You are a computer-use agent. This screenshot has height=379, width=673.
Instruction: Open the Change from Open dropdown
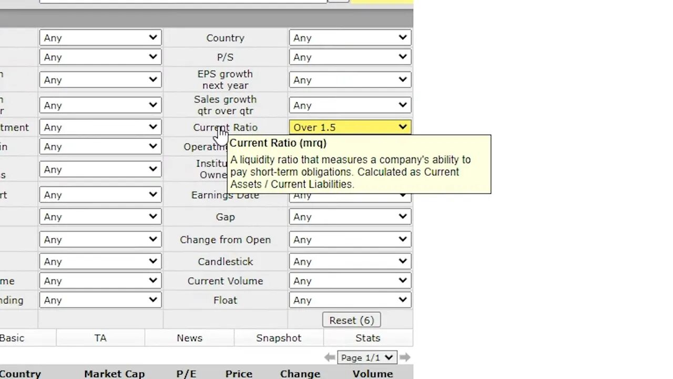click(350, 240)
